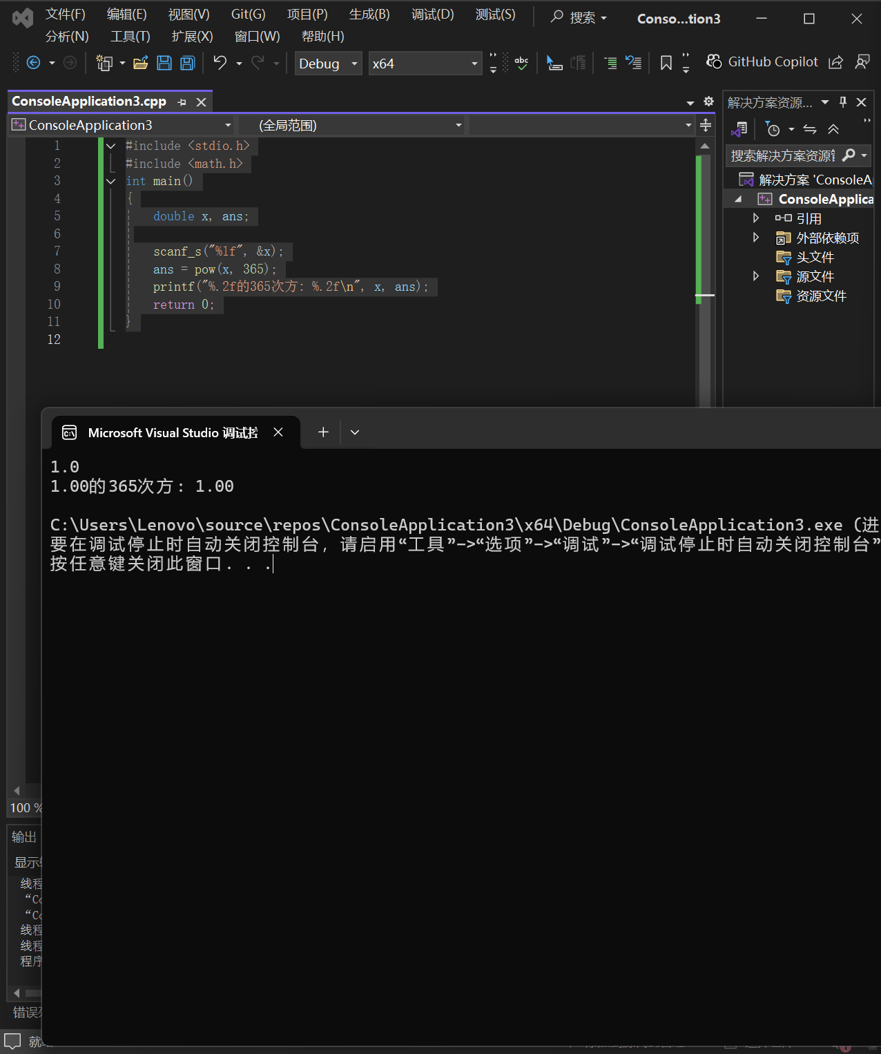This screenshot has width=881, height=1054.
Task: Click the Save single-disk icon
Action: click(x=164, y=63)
